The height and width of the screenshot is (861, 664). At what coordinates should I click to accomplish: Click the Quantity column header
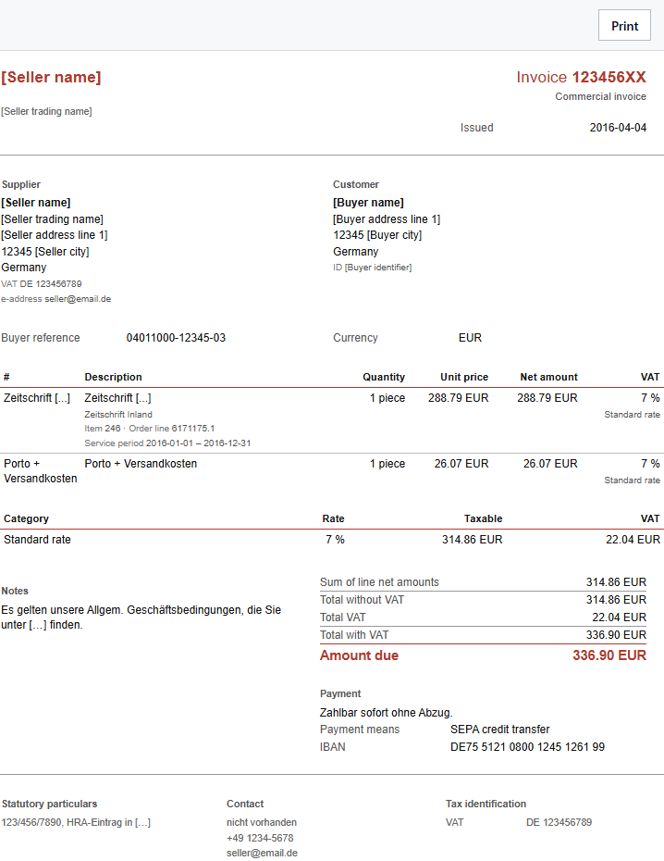click(384, 377)
